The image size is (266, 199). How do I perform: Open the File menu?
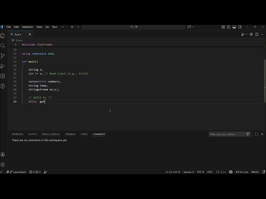click(x=8, y=27)
